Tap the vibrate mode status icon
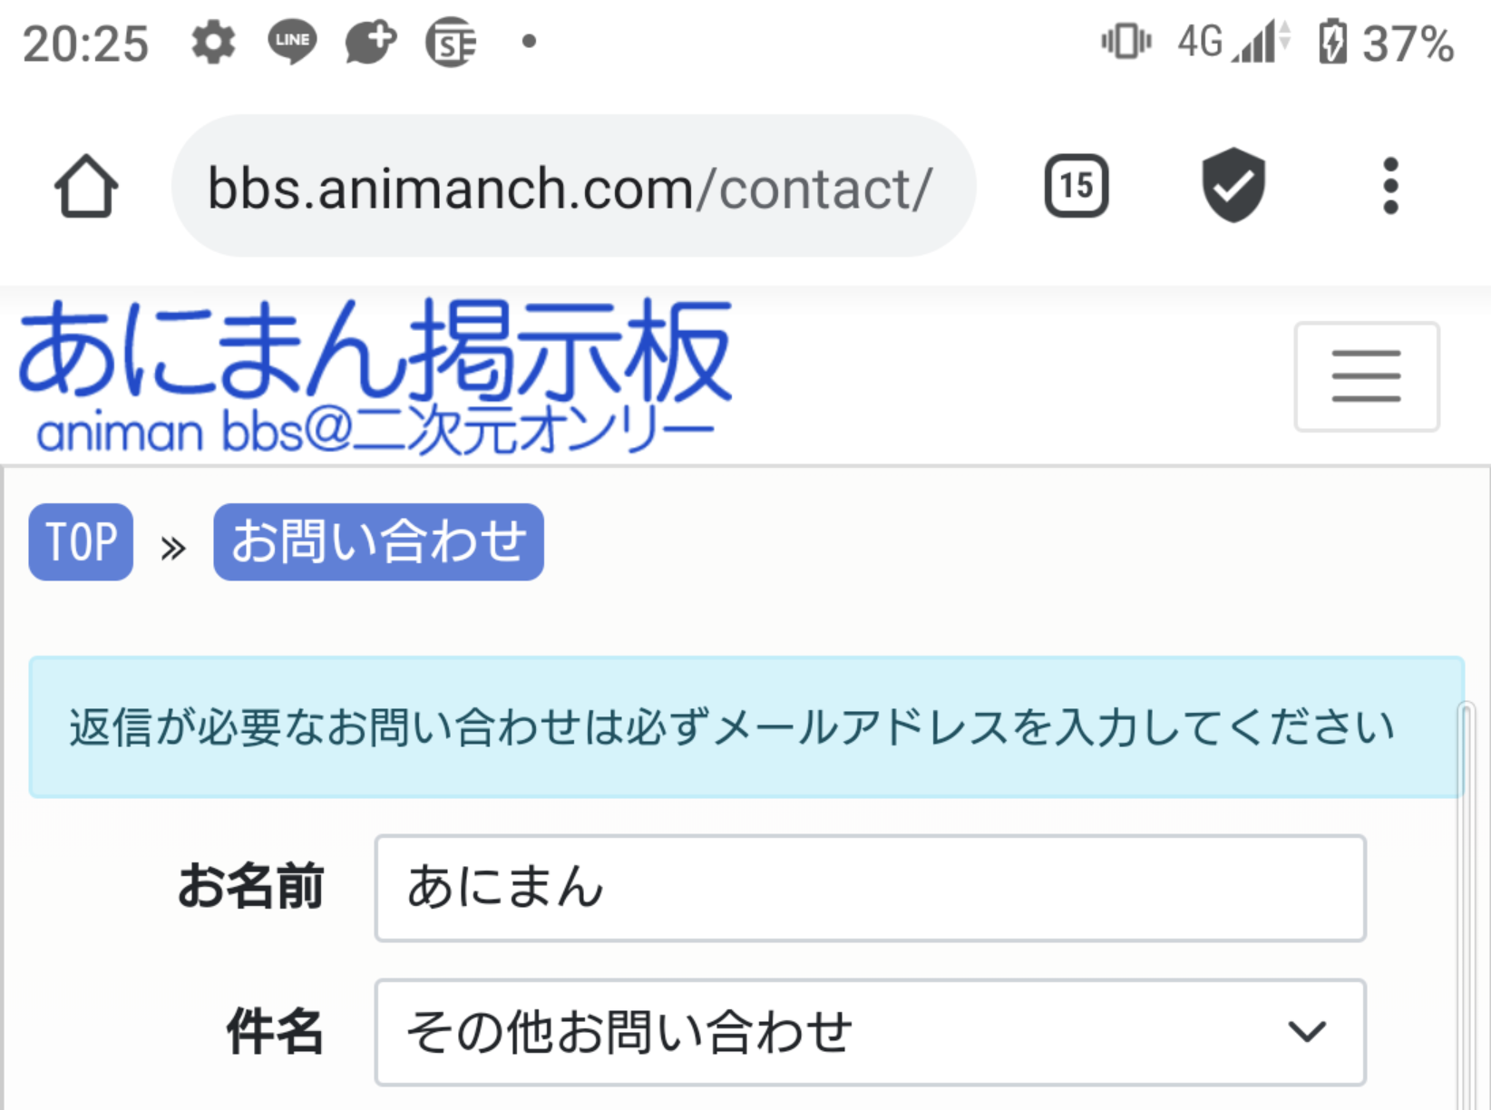Screen dimensions: 1491x1110 [1126, 42]
